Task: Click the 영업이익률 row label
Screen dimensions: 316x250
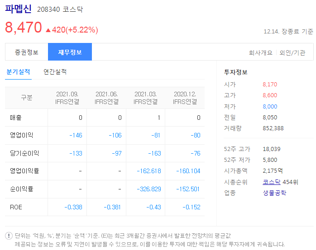Action: pos(24,171)
